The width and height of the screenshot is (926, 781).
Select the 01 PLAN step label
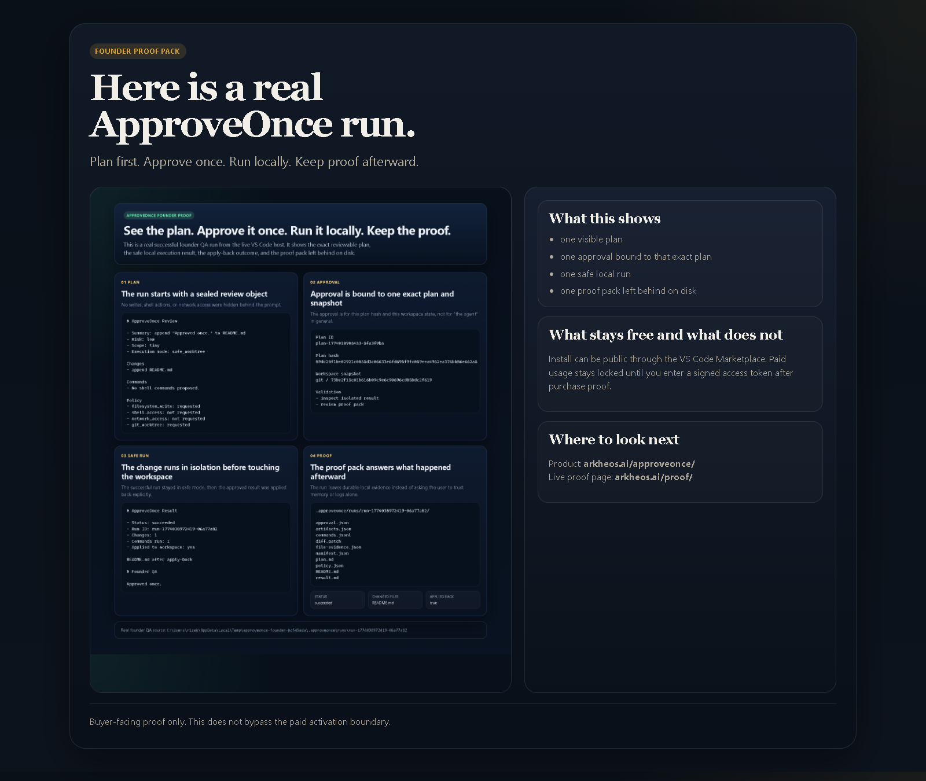[x=130, y=282]
